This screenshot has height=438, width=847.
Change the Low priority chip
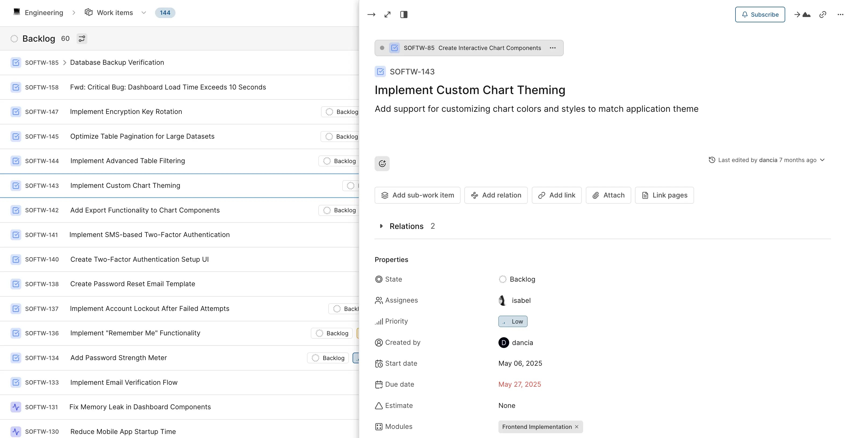point(513,321)
